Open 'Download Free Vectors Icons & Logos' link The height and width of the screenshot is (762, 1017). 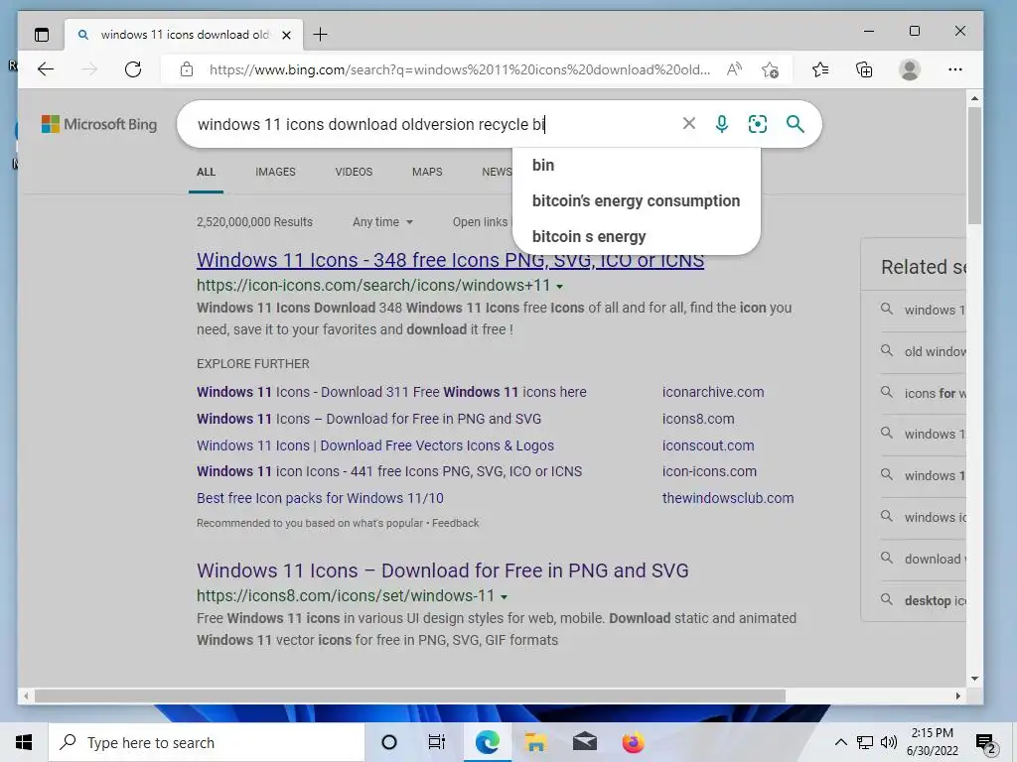(x=374, y=445)
